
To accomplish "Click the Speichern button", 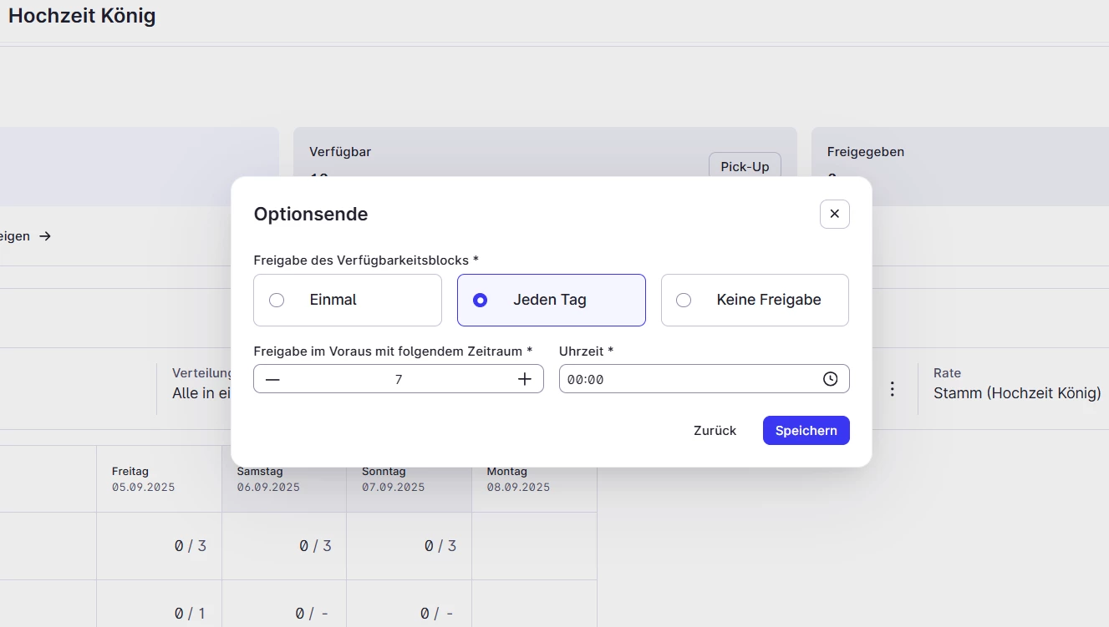I will (806, 431).
